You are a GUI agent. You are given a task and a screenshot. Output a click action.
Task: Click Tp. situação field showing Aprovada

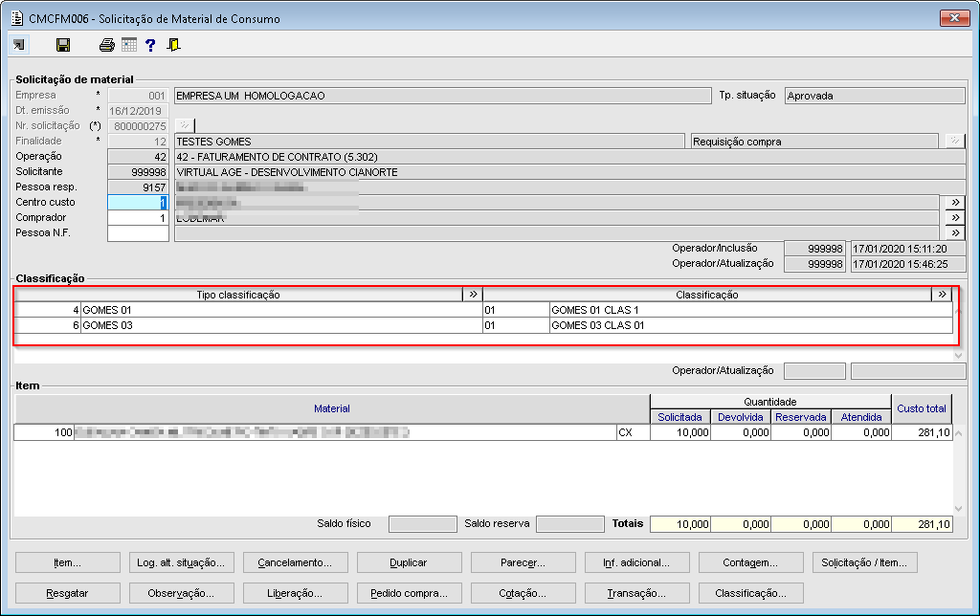click(x=875, y=96)
